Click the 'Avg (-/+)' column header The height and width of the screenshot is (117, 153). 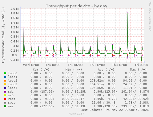(106, 70)
